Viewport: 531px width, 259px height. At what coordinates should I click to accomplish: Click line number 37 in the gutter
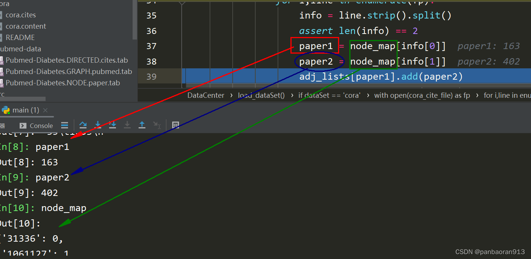point(151,46)
